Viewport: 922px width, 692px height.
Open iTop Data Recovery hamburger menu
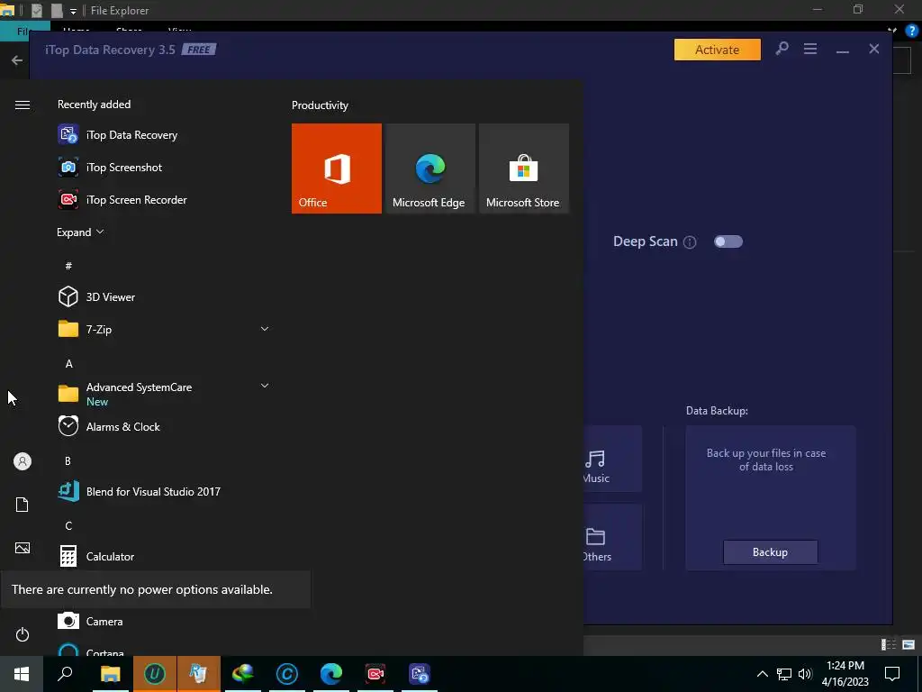810,49
